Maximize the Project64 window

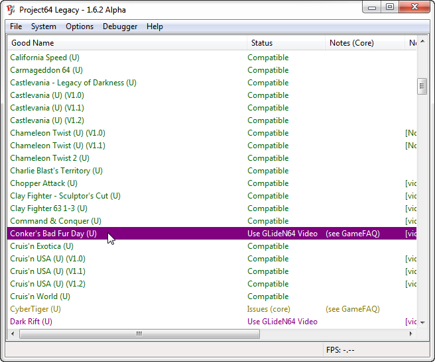[x=390, y=7]
